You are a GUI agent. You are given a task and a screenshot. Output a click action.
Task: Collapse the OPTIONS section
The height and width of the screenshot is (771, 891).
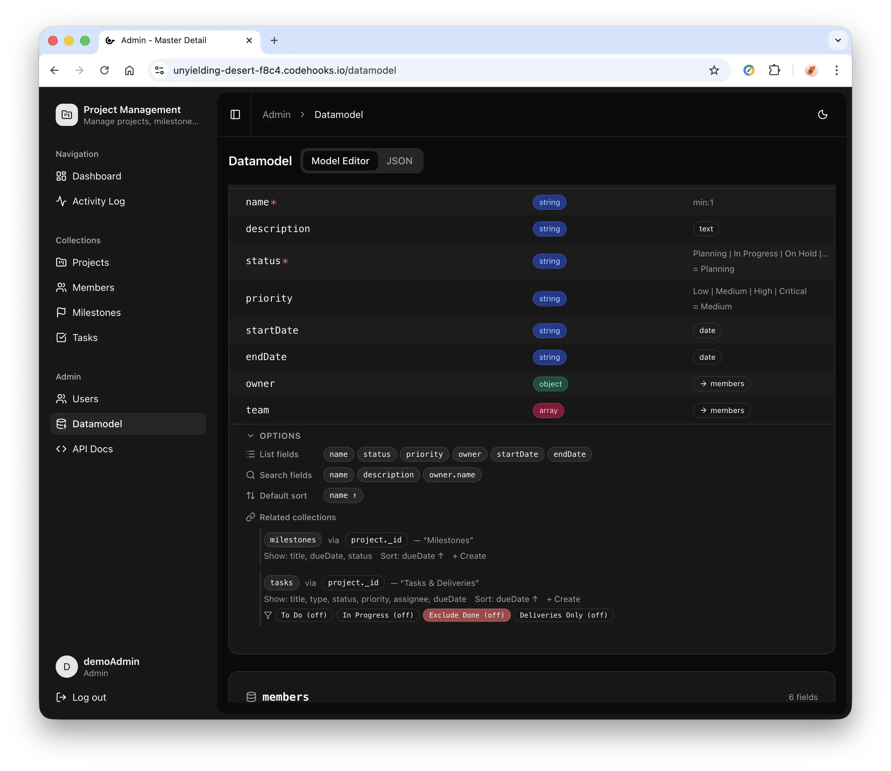point(251,435)
